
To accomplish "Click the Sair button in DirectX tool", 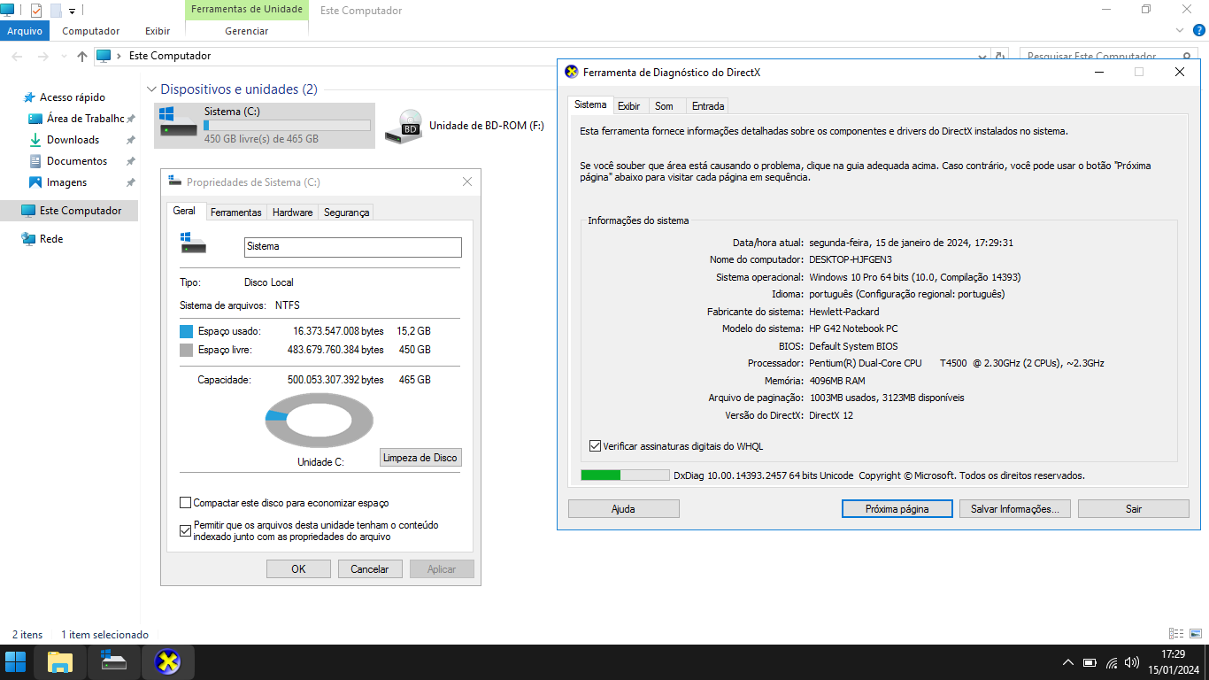I will [x=1134, y=509].
